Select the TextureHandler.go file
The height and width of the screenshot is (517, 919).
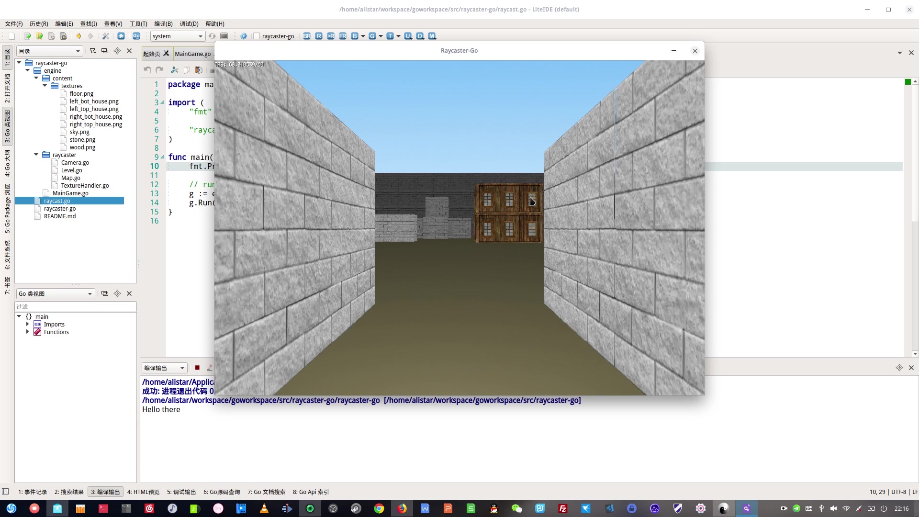[x=85, y=185]
